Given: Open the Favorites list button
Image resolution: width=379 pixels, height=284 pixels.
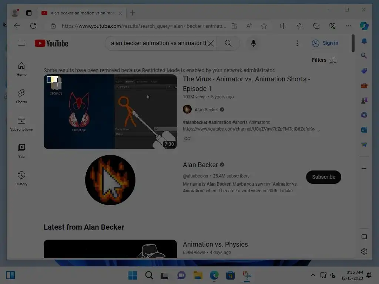Looking at the screenshot, I should 300,26.
